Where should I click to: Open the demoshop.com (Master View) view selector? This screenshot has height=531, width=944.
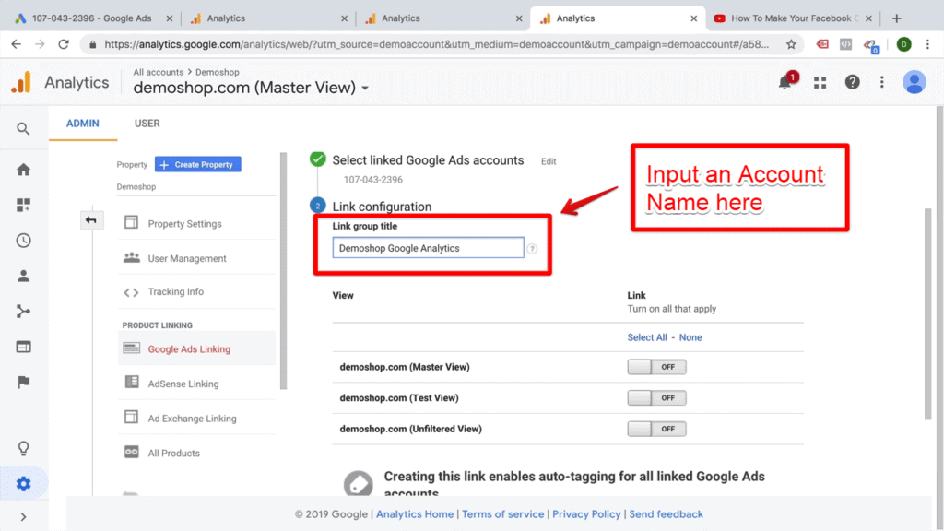point(251,88)
